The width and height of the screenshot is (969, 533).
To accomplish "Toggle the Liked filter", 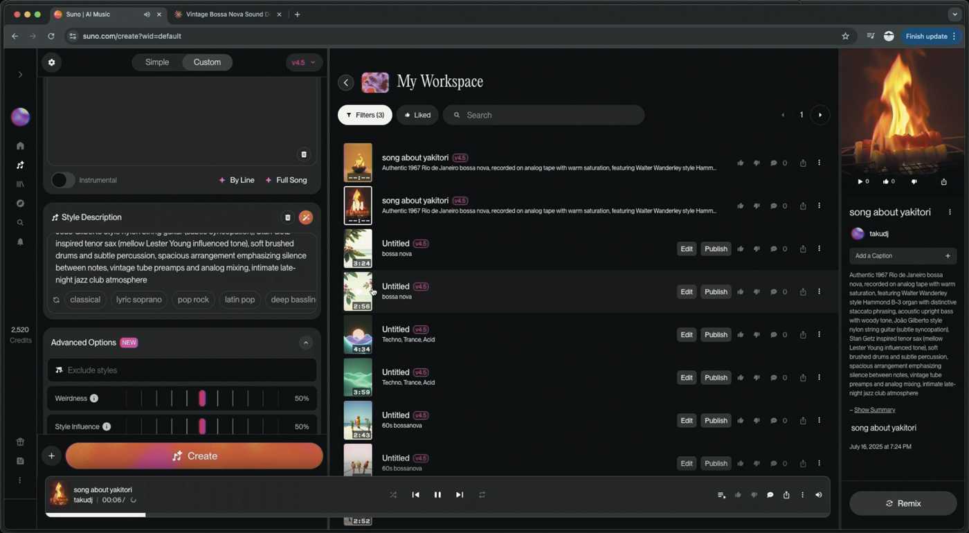I will (x=417, y=115).
